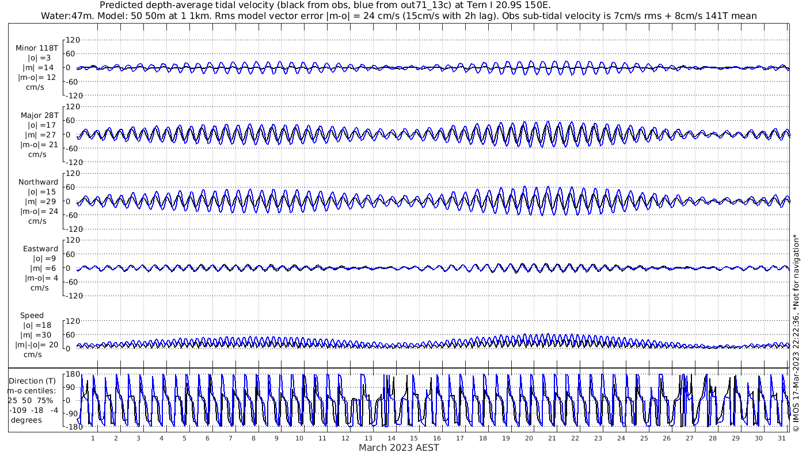Image resolution: width=806 pixels, height=460 pixels.
Task: Click the '|m|-|o|= 20' value in Speed panel
Action: tap(37, 345)
